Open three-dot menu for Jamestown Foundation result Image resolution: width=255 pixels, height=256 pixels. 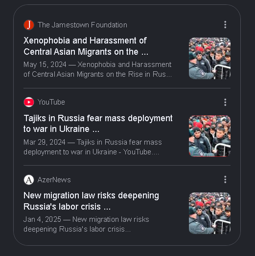pyautogui.click(x=225, y=24)
